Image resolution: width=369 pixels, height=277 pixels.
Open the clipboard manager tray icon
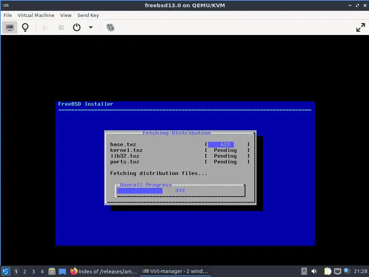(328, 271)
